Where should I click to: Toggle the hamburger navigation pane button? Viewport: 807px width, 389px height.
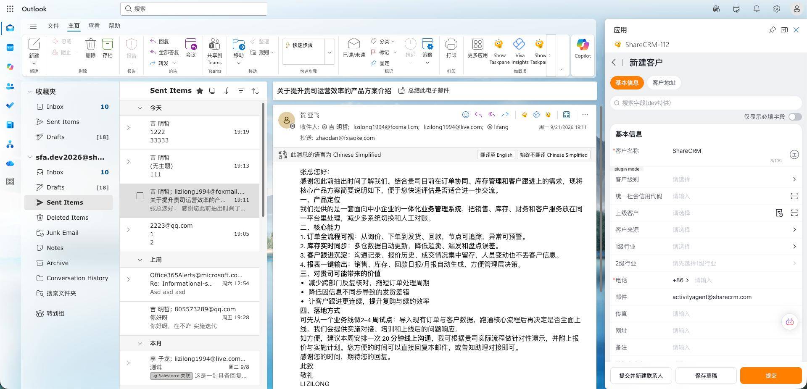(33, 26)
